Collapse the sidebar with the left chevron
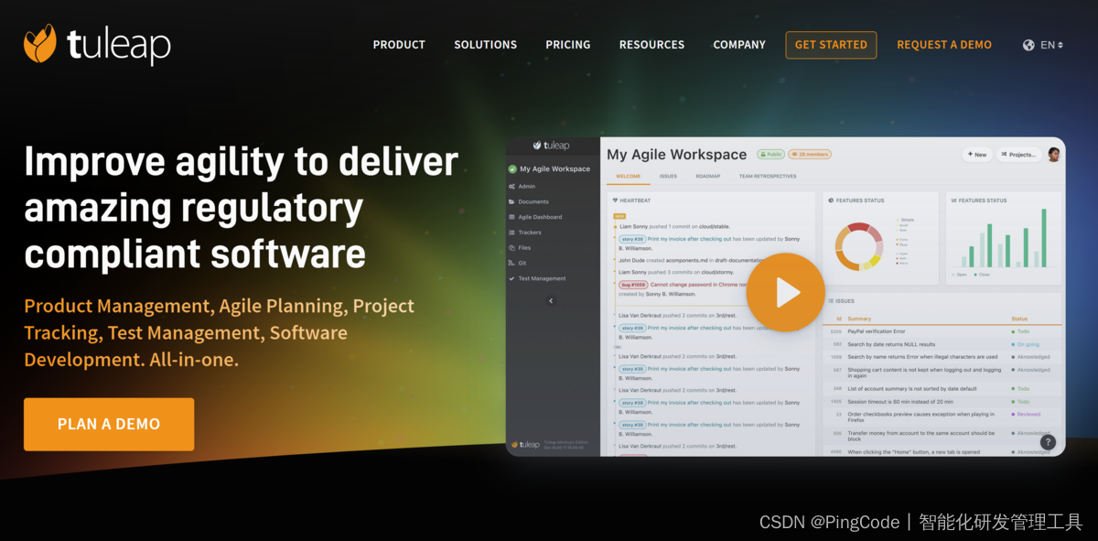Image resolution: width=1098 pixels, height=541 pixels. pyautogui.click(x=551, y=300)
